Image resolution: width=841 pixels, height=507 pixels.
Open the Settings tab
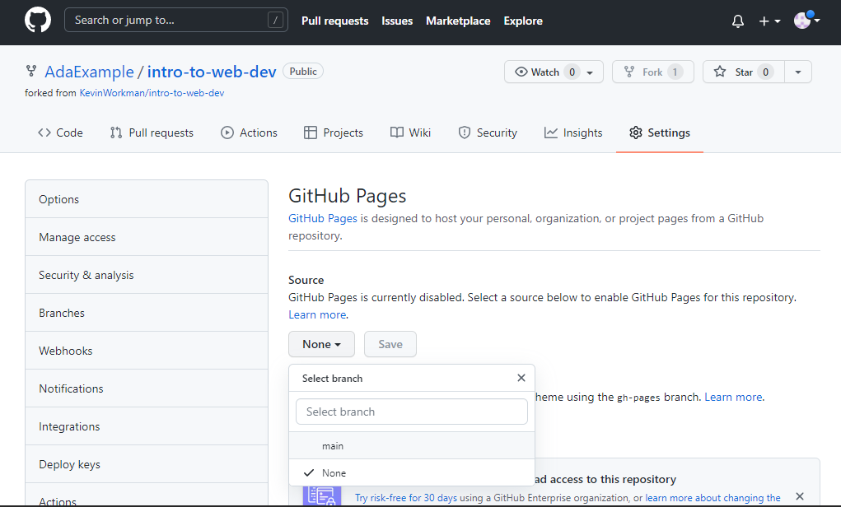660,133
